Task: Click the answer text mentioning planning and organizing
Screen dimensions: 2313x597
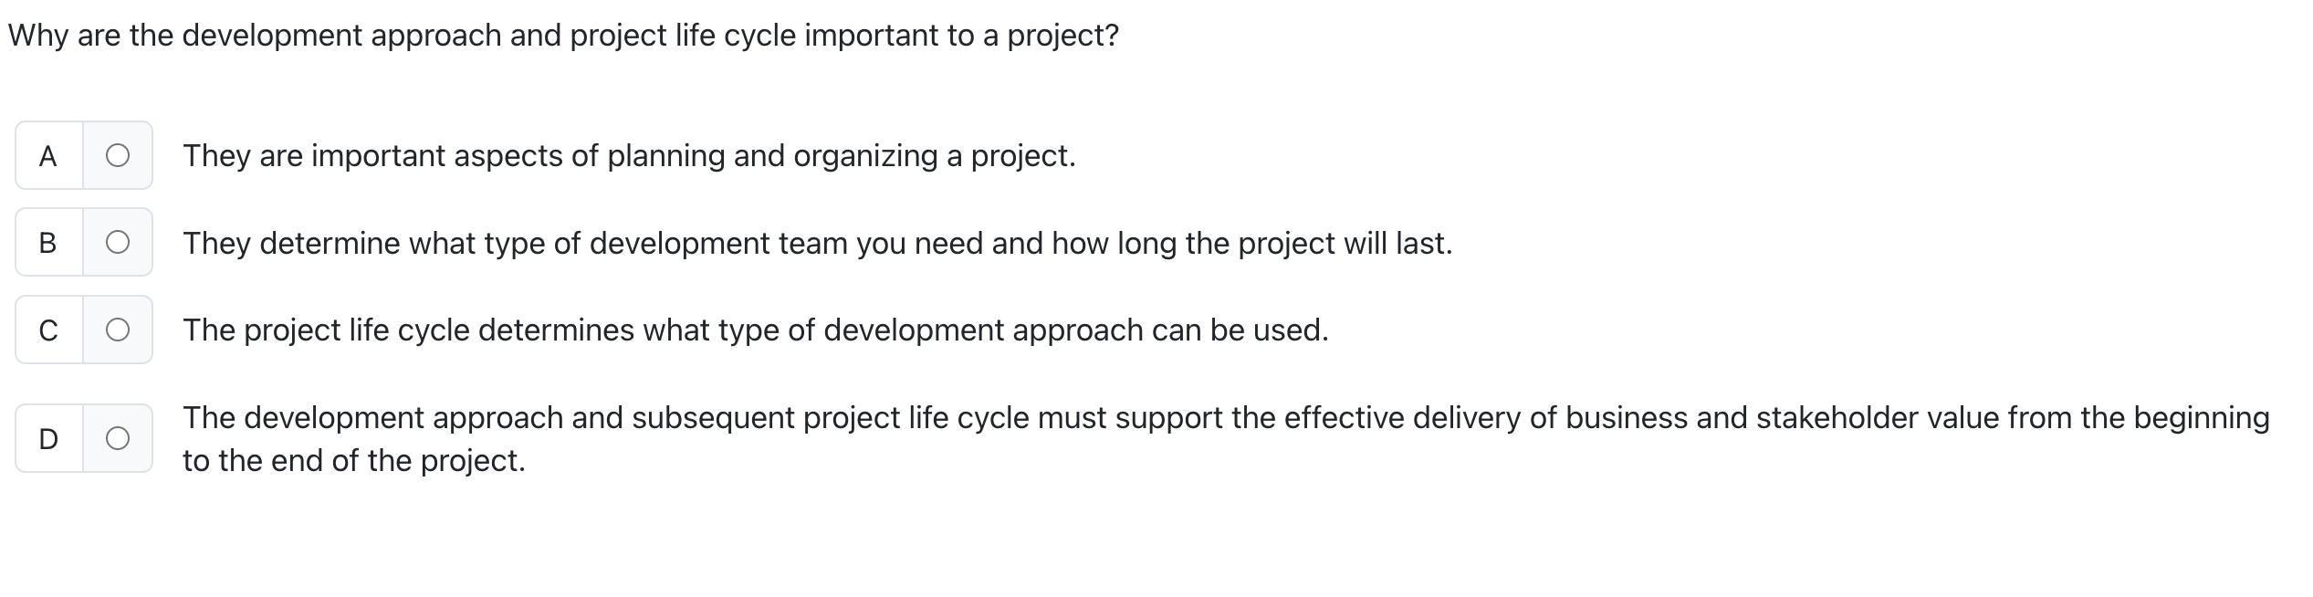Action: (x=630, y=156)
